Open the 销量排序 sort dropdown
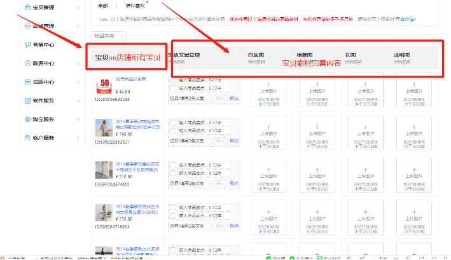Viewport: 451px width, 260px height. coord(106,36)
